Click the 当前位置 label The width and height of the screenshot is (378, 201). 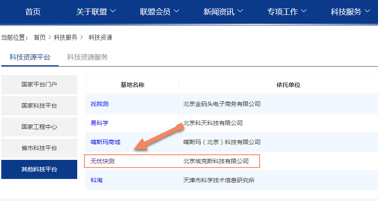coord(14,37)
